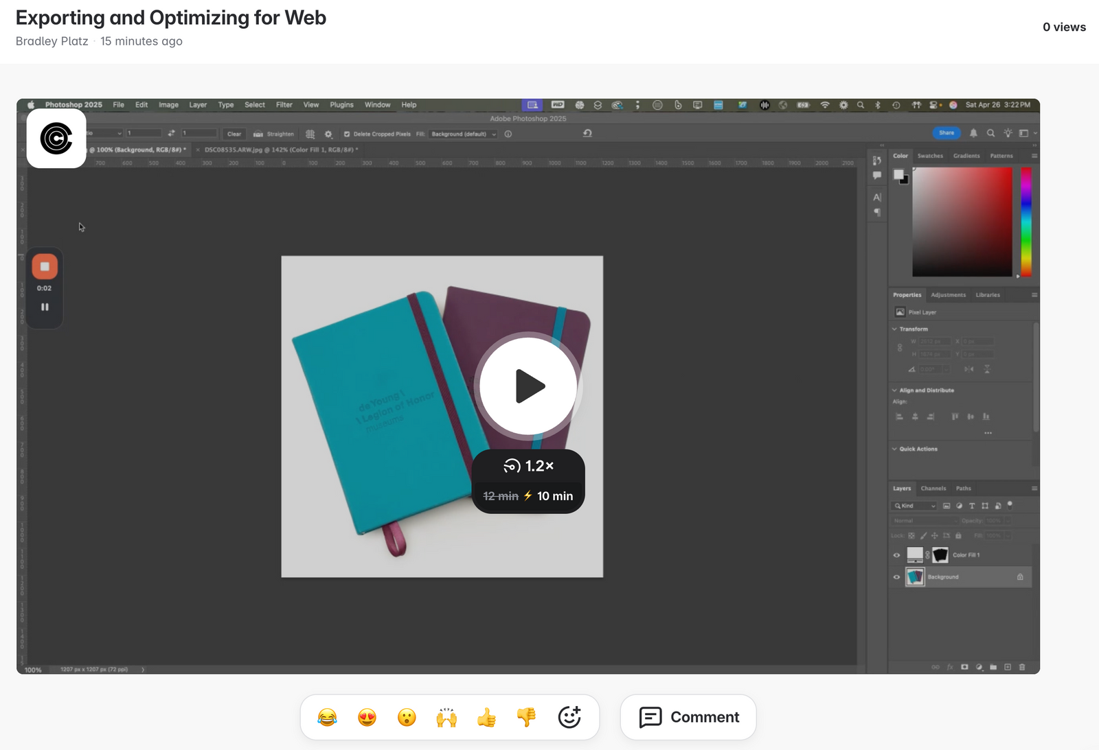The image size is (1099, 750).
Task: Open the Filter menu in Photoshop
Action: pyautogui.click(x=284, y=105)
